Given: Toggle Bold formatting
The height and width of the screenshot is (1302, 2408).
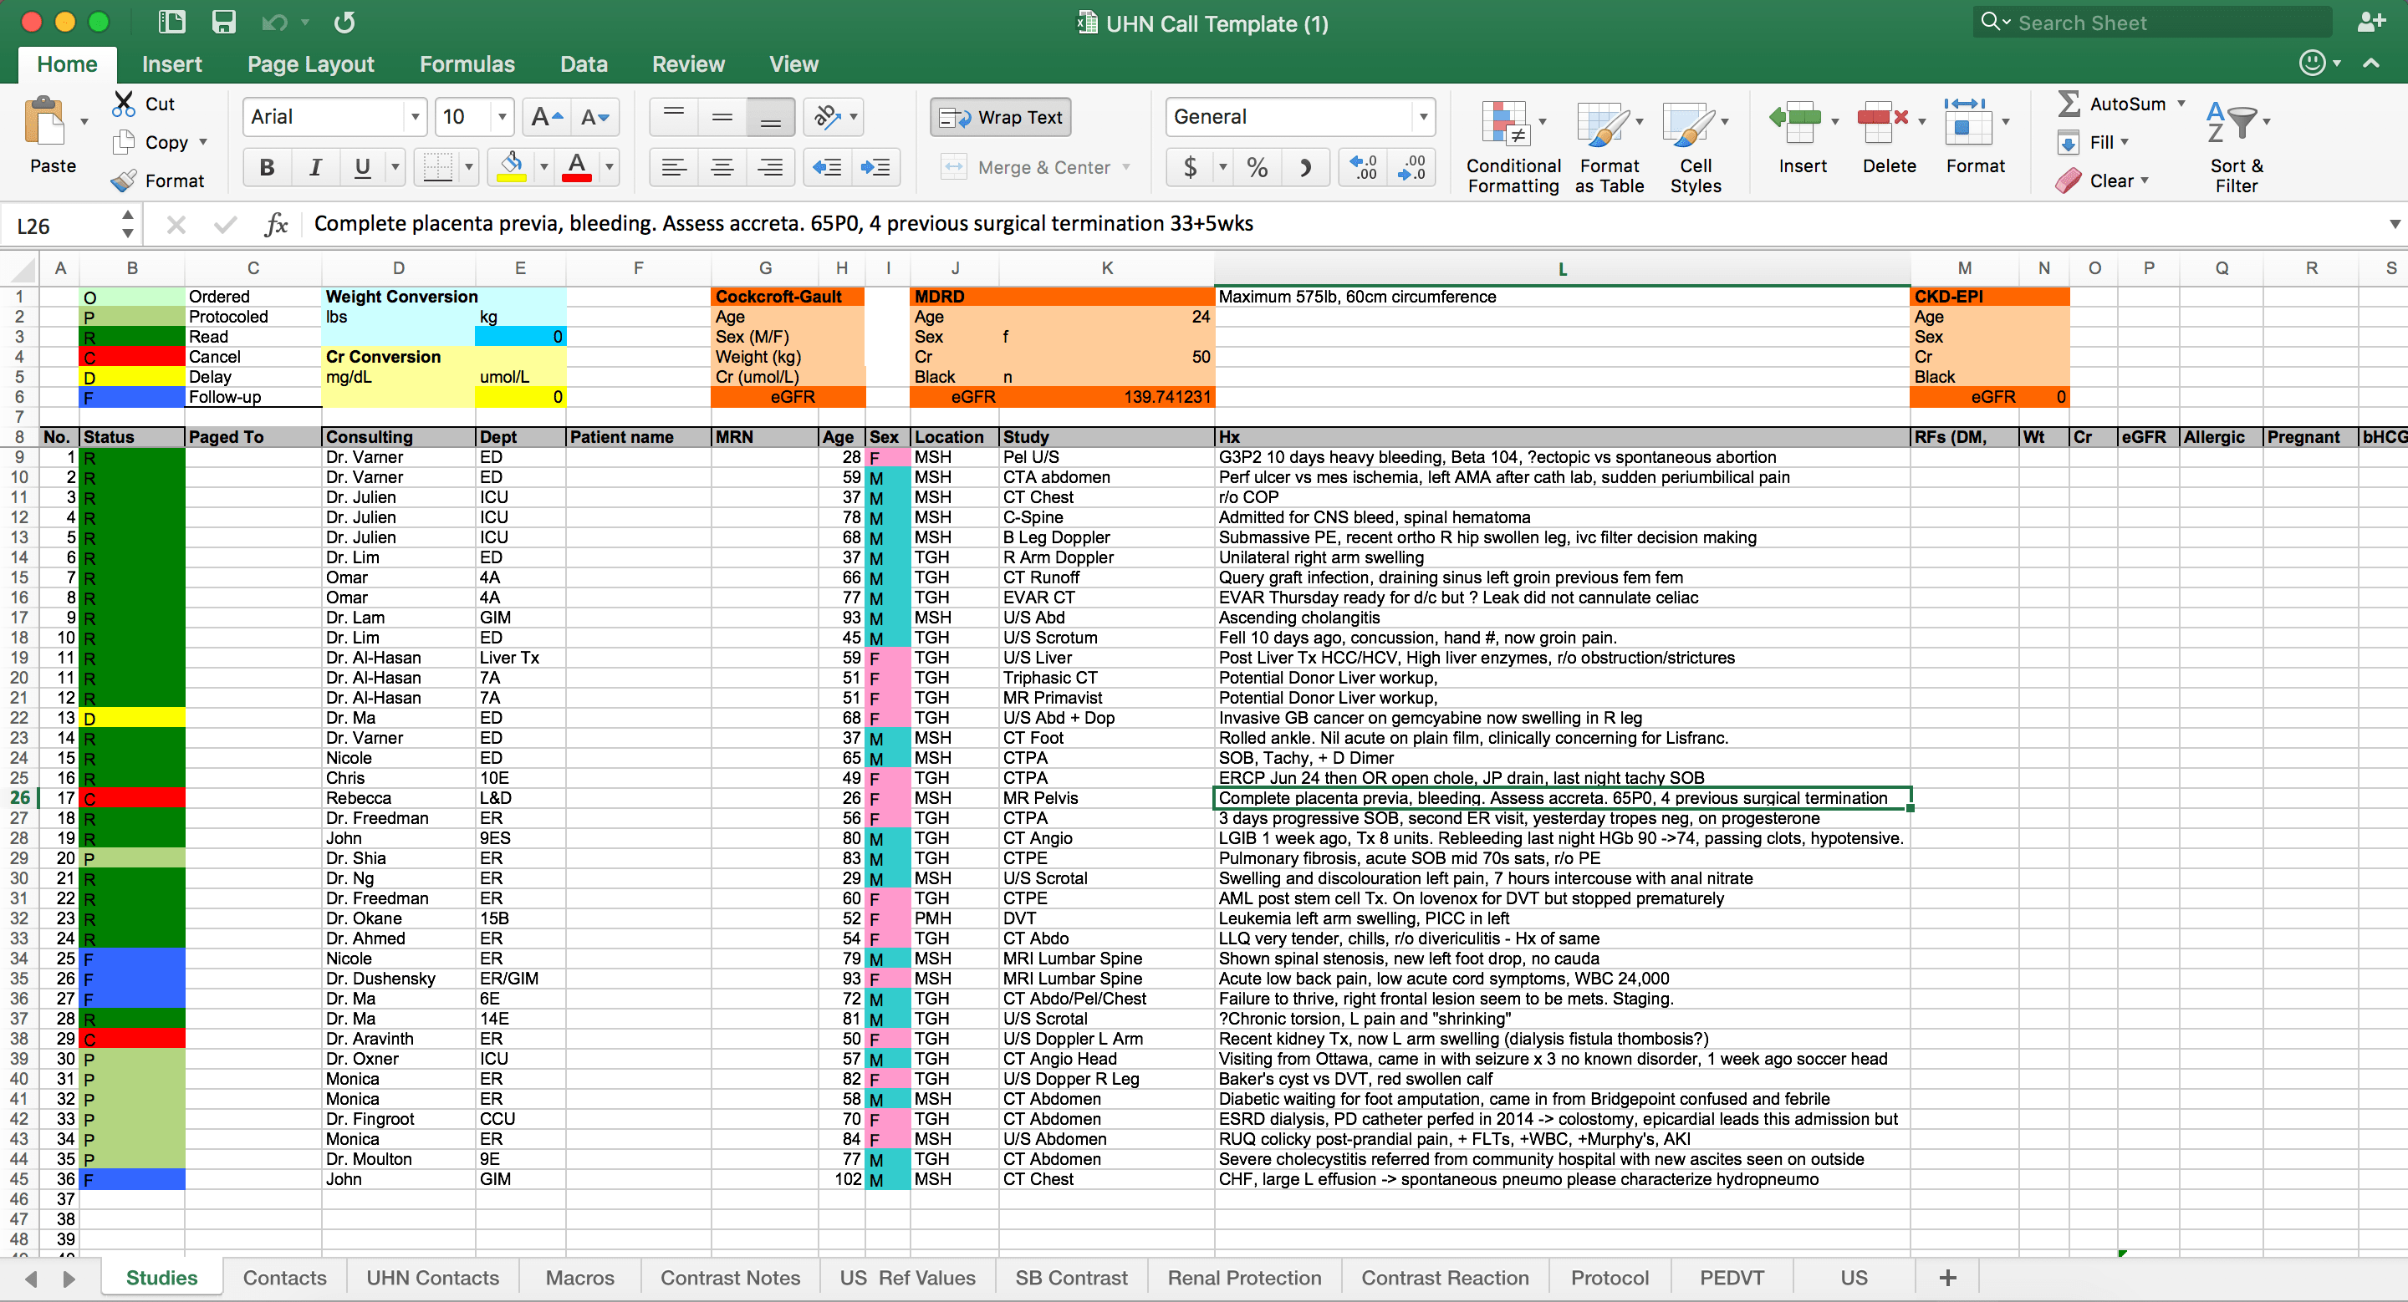Looking at the screenshot, I should [x=268, y=167].
